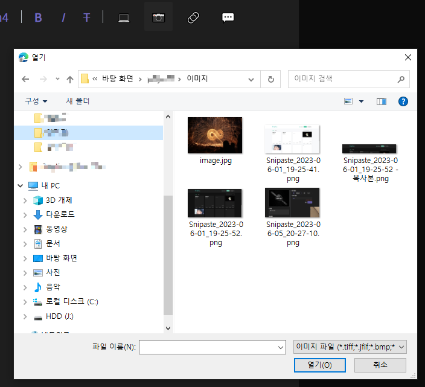Click the speech bubble comment icon
Viewport: 425px width, 387px height.
(x=228, y=18)
